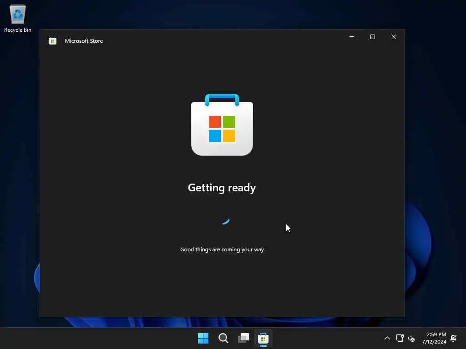
Task: Click the "Getting ready" heading
Action: click(222, 188)
